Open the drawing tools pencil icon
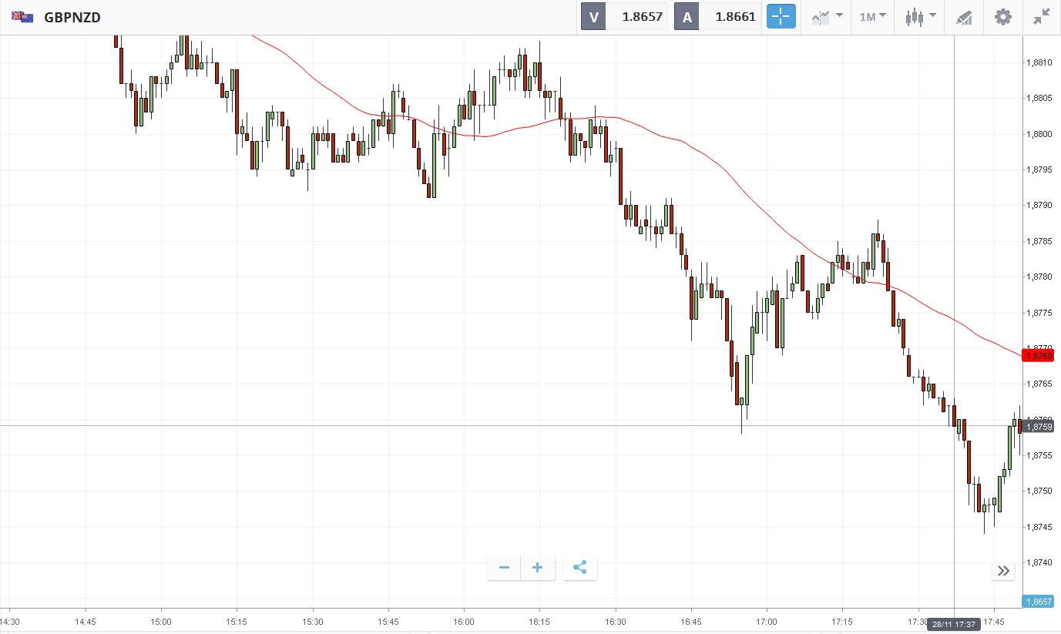Image resolution: width=1061 pixels, height=634 pixels. coord(964,17)
